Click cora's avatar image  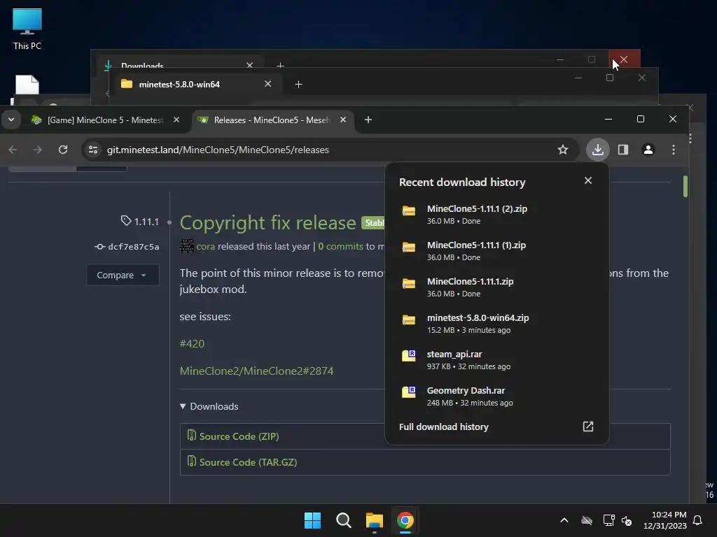[186, 246]
